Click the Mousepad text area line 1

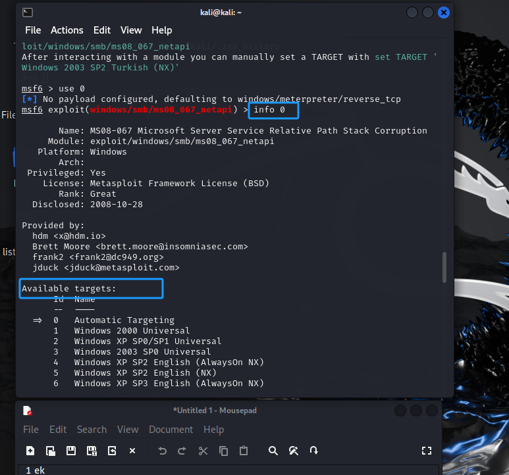coord(228,470)
